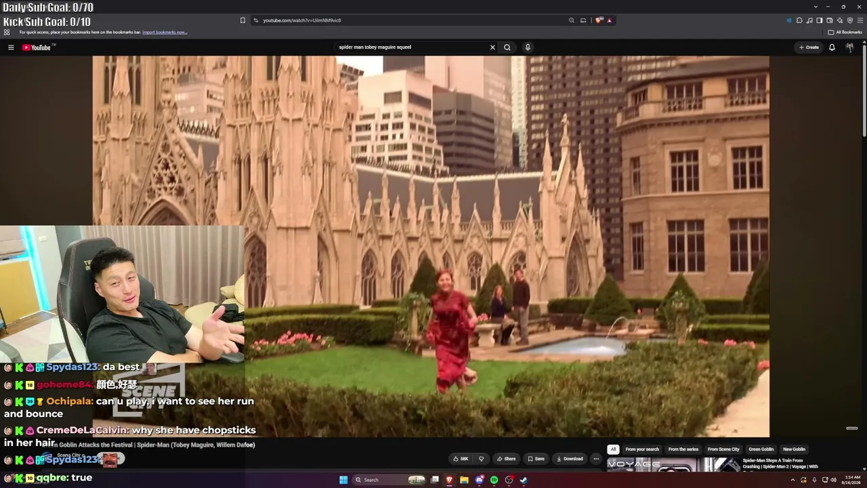Open Spider-Man Stops A Train video title
Image resolution: width=867 pixels, height=488 pixels.
[780, 464]
